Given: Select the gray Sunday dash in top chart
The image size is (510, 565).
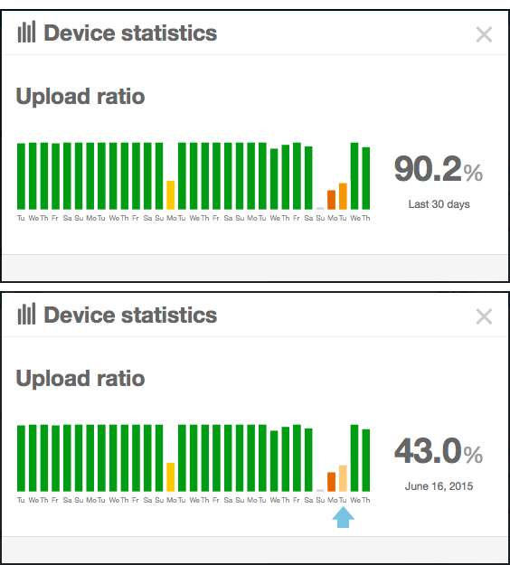Looking at the screenshot, I should click(x=320, y=208).
